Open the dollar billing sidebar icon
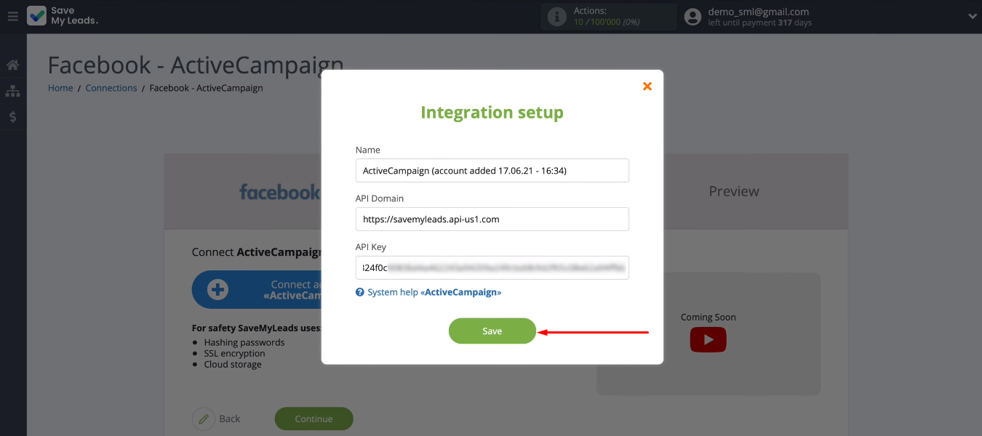 pos(12,117)
